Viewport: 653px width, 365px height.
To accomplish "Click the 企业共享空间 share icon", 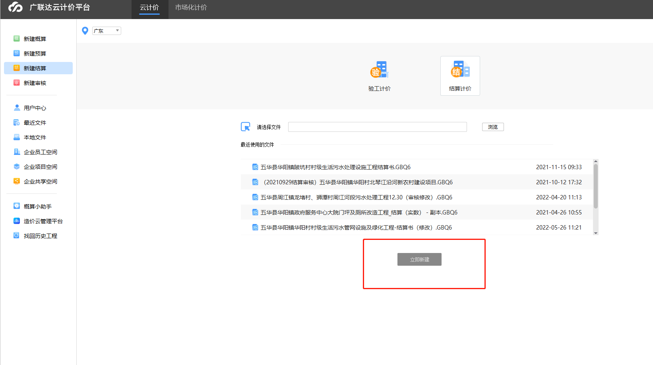I will coord(17,181).
